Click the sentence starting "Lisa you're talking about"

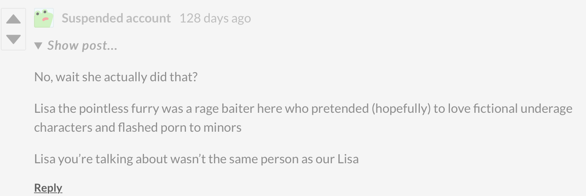pyautogui.click(x=196, y=159)
